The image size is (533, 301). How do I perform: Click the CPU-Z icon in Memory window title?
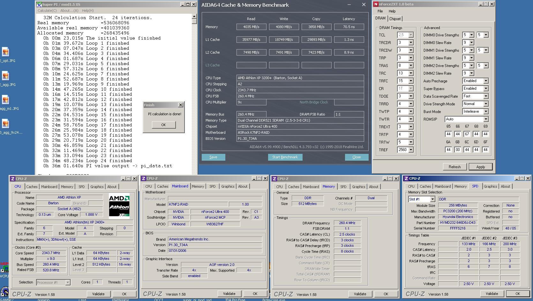tap(274, 179)
